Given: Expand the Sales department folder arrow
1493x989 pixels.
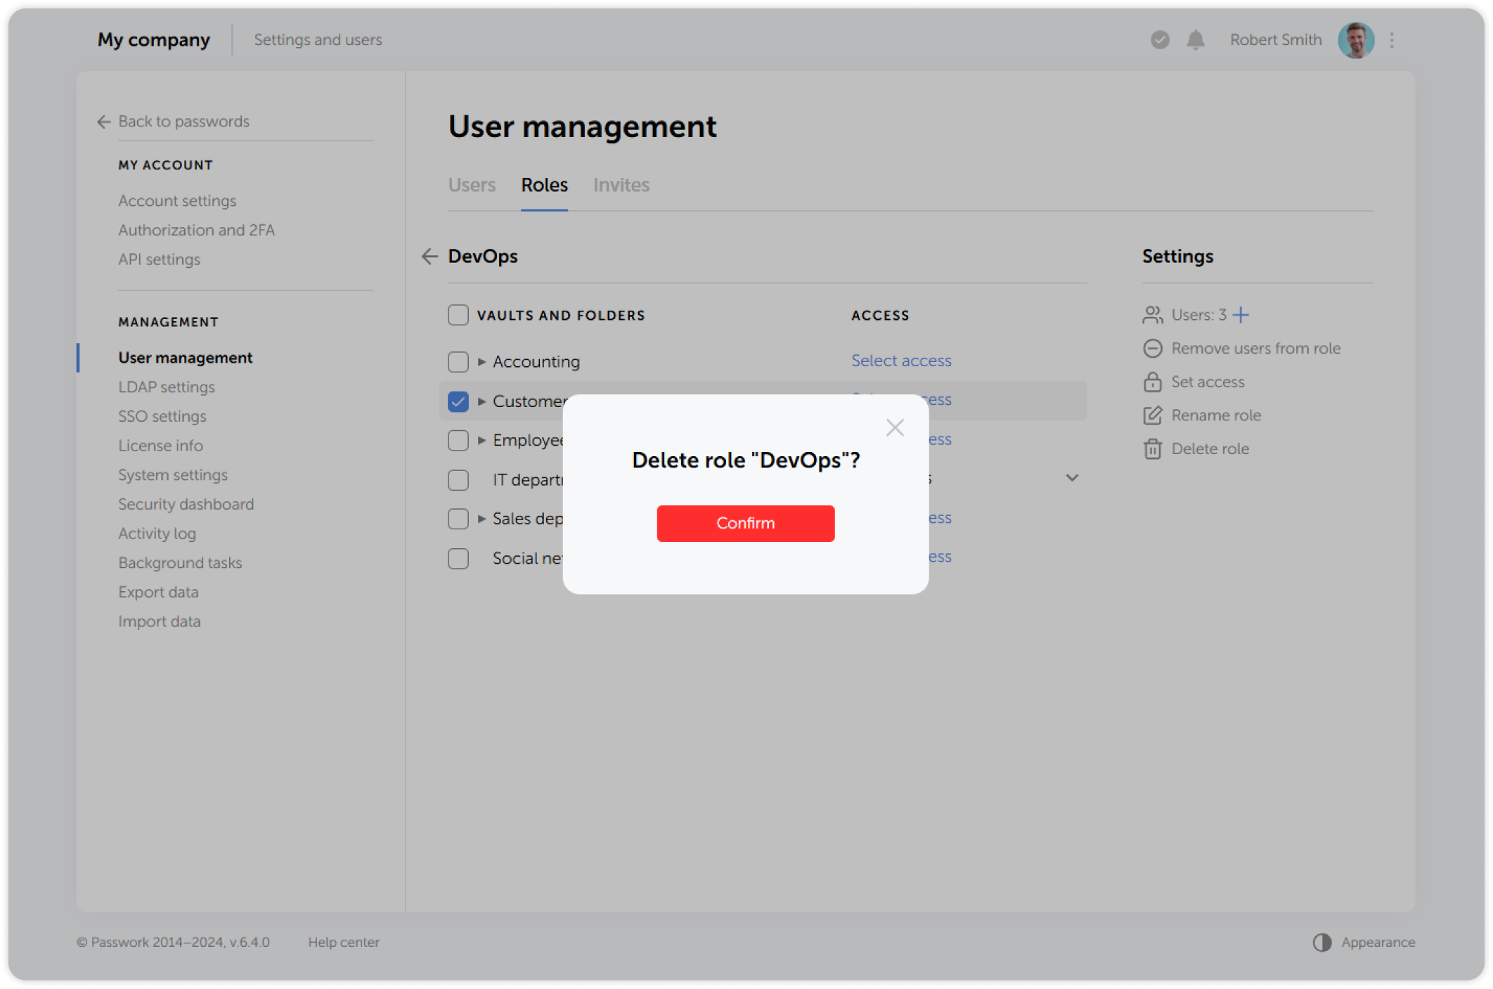Looking at the screenshot, I should (x=481, y=519).
